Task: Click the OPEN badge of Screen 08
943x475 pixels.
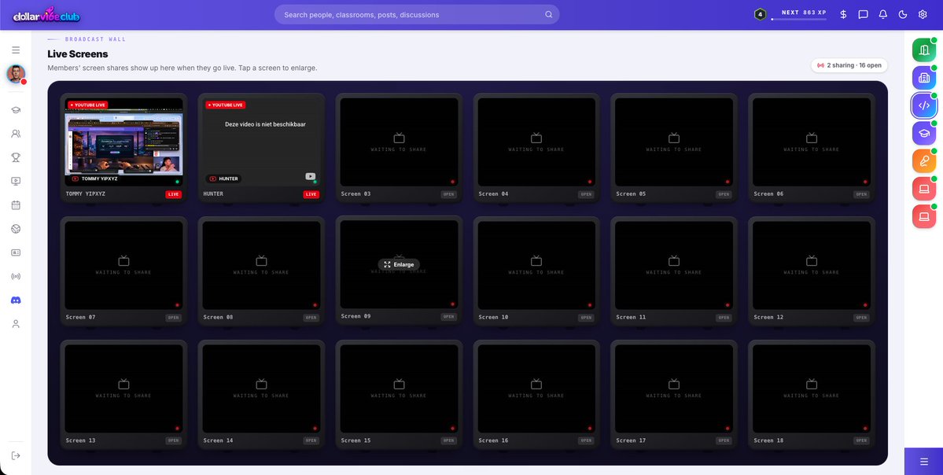Action: click(311, 318)
